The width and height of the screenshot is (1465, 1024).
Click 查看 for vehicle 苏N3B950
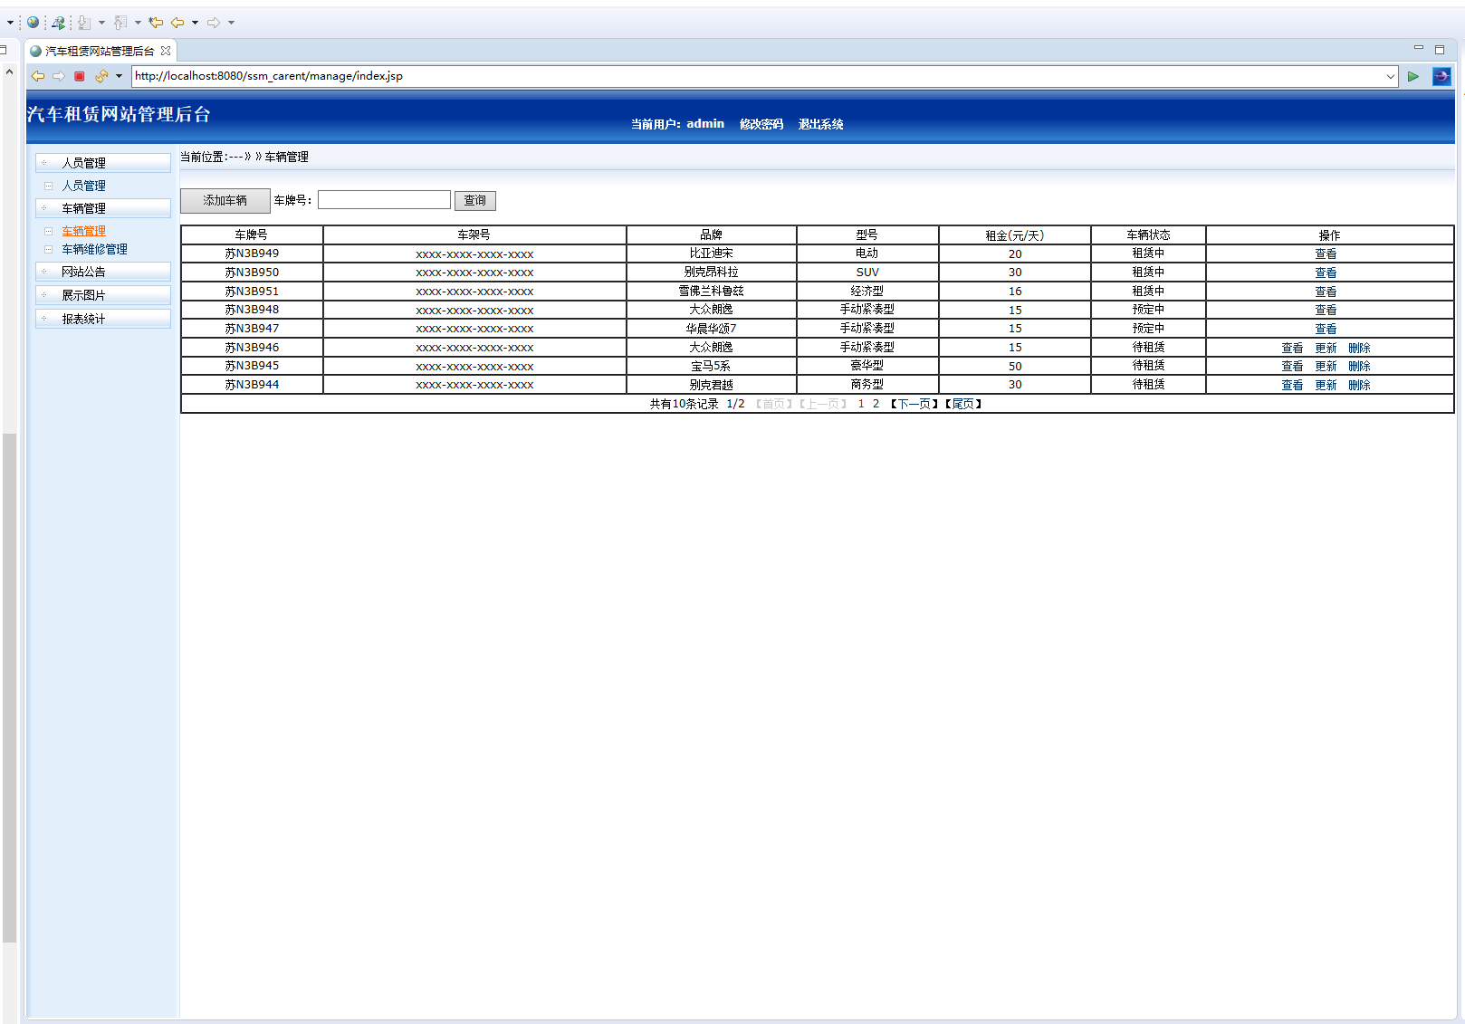1326,273
